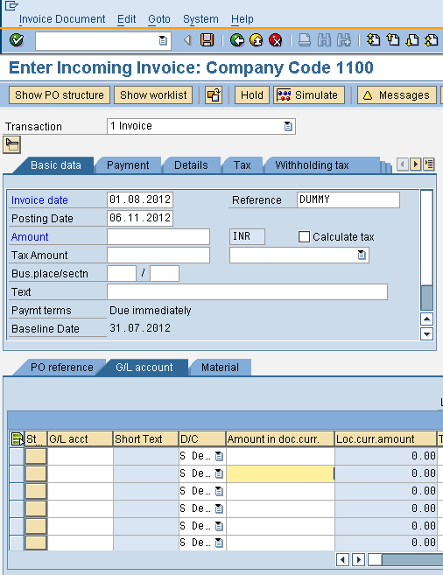Click the header toggle icon under Transaction

11,144
